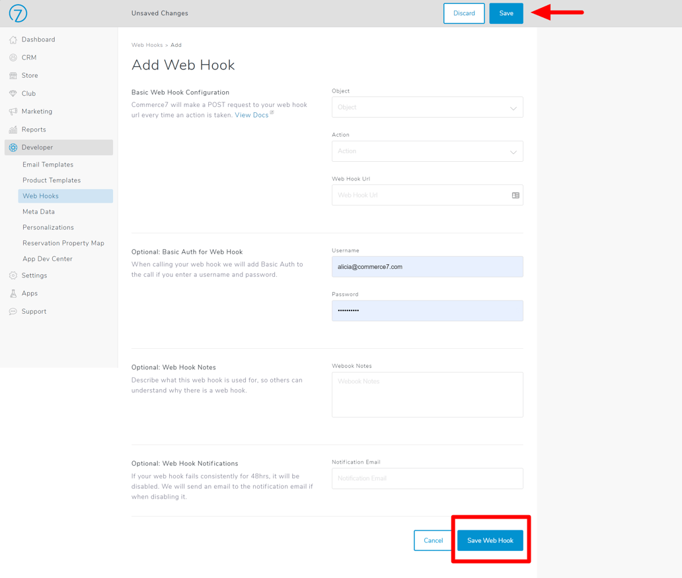
Task: Focus the Notification Email field
Action: [x=427, y=478]
